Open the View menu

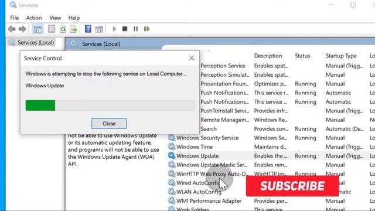[x=55, y=18]
